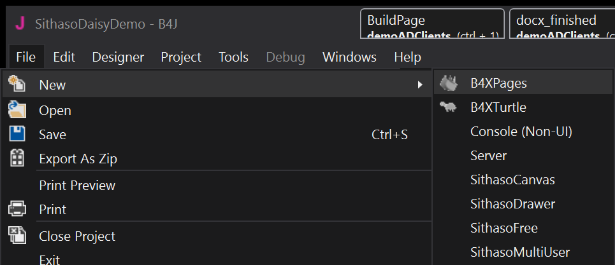Open the Edit menu
615x265 pixels.
(x=64, y=57)
